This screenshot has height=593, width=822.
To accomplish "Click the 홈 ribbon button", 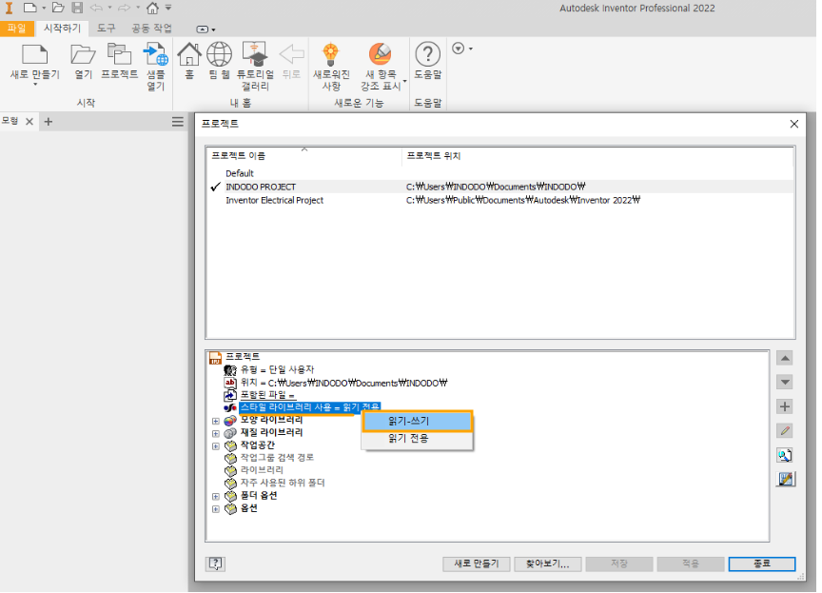I will 189,61.
